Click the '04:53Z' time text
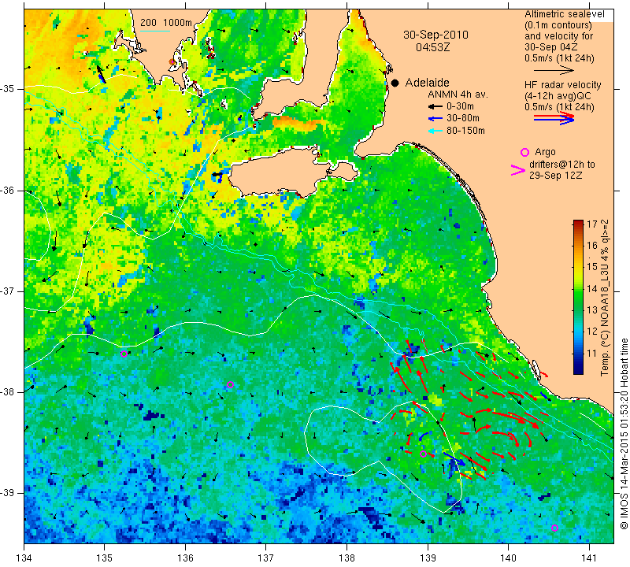The width and height of the screenshot is (630, 567). [x=432, y=47]
